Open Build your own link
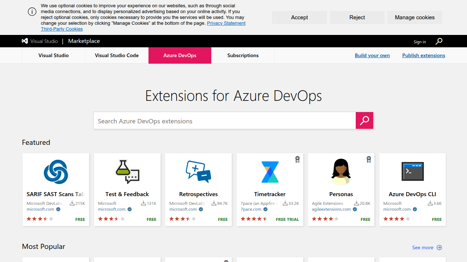Image resolution: width=467 pixels, height=262 pixels. click(372, 55)
